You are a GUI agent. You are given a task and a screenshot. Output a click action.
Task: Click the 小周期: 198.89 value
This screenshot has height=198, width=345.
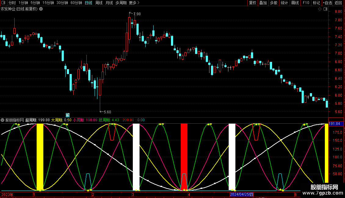(85, 120)
